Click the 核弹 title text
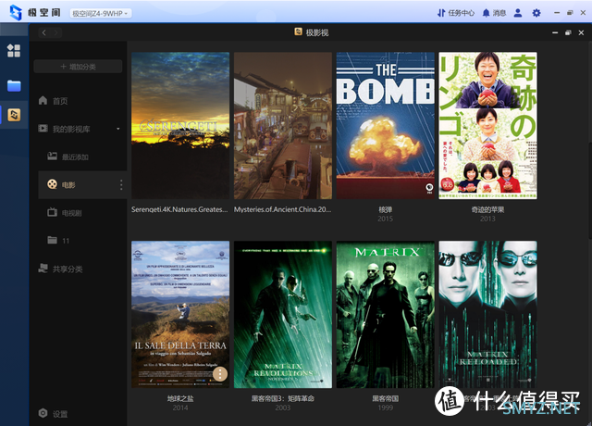Image resolution: width=592 pixels, height=426 pixels. click(385, 209)
